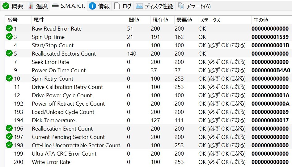Select the Power On Time Count row
Screen dimensions: 292x167
point(59,70)
